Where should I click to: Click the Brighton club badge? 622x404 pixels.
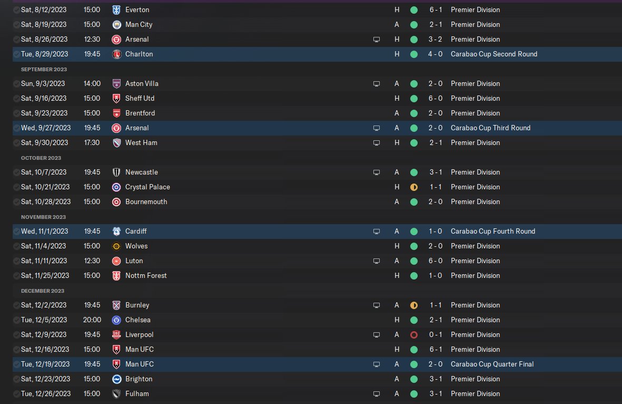pyautogui.click(x=116, y=379)
